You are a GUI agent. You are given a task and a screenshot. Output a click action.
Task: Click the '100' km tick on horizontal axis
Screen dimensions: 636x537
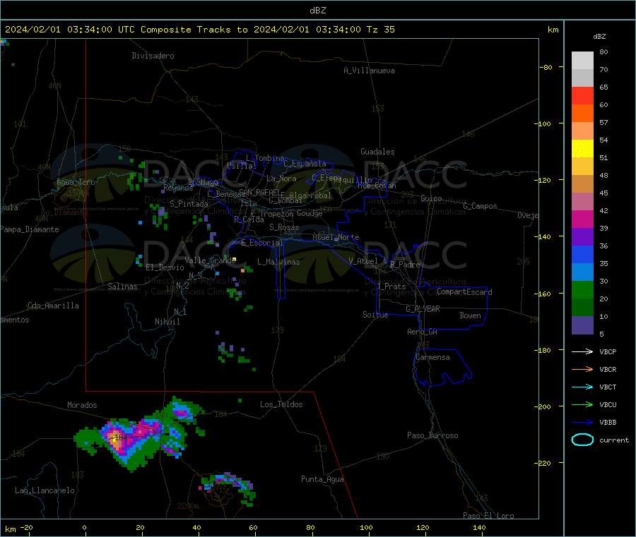click(x=366, y=527)
